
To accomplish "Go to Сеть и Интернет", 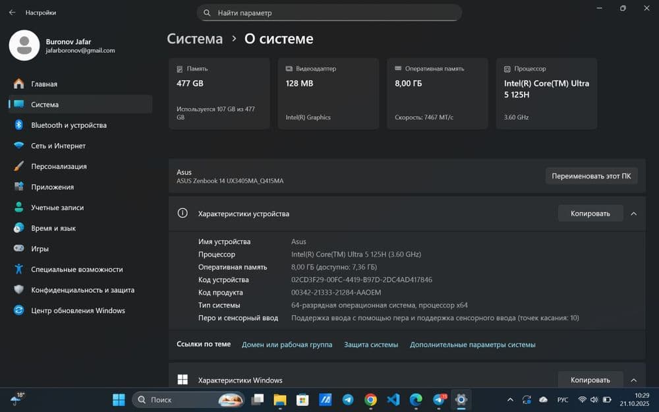I will (80, 146).
